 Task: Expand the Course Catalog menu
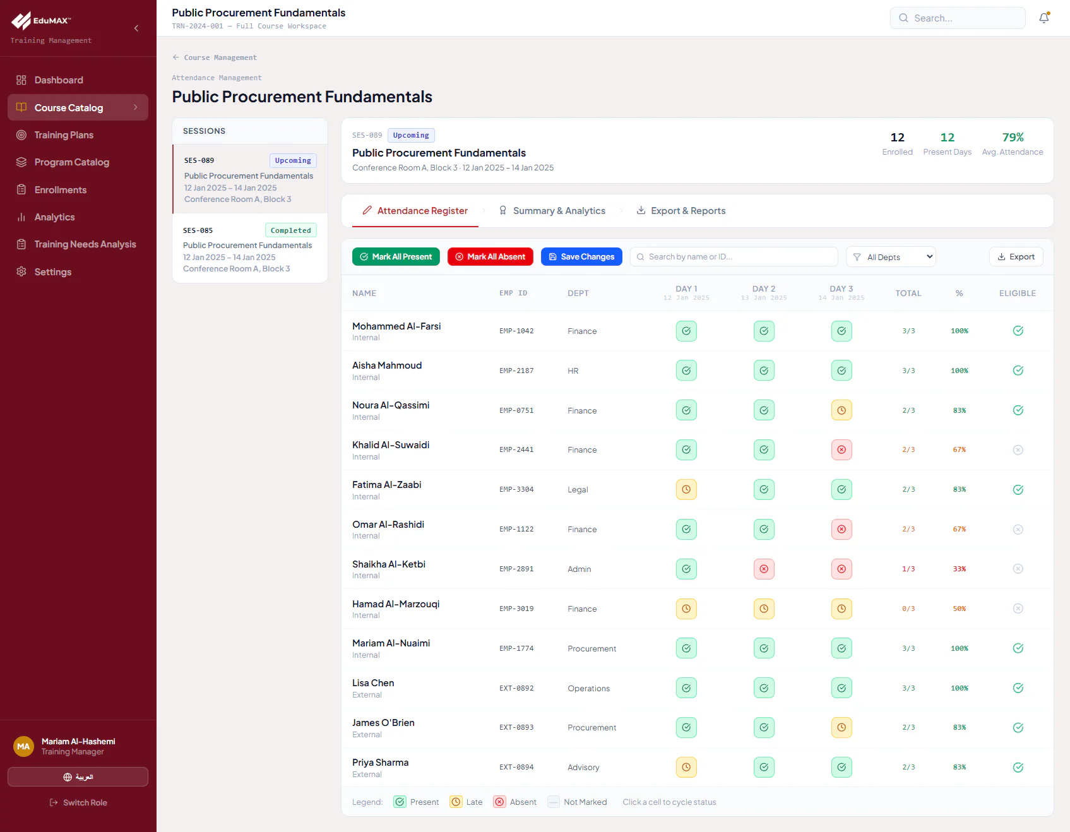click(x=78, y=107)
